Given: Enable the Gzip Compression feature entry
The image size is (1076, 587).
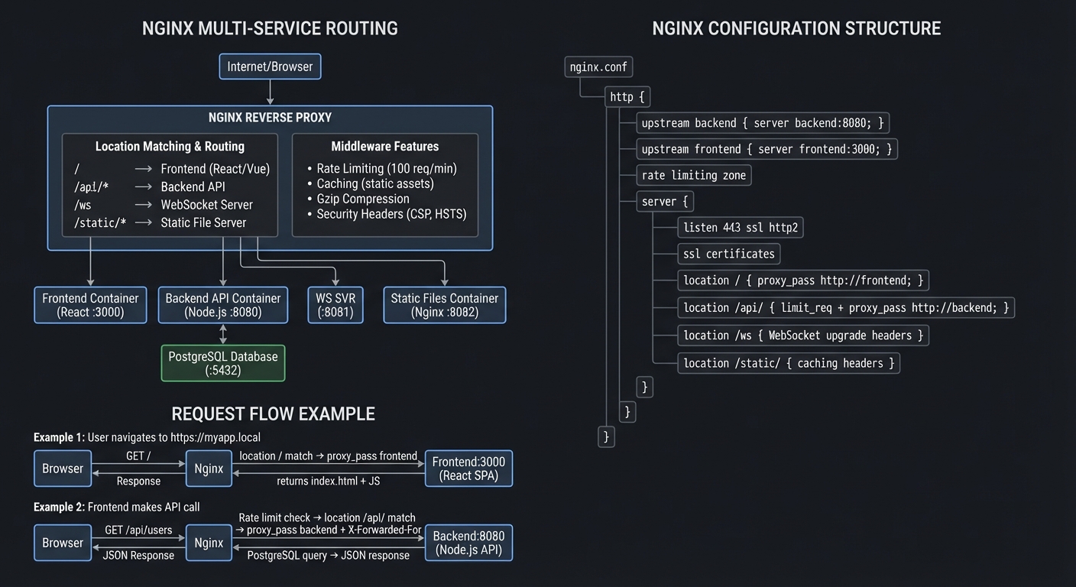Looking at the screenshot, I should point(362,199).
